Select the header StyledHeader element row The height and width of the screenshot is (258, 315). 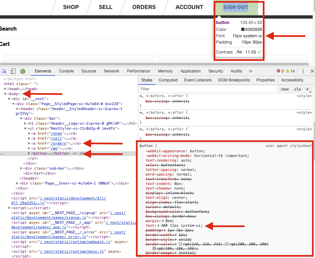(x=69, y=111)
